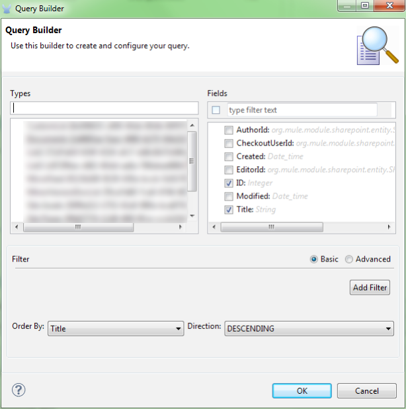Click the Add Filter button
This screenshot has height=409, width=406.
pyautogui.click(x=370, y=287)
